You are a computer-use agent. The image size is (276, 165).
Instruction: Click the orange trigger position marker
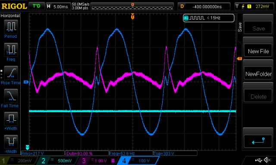132,17
